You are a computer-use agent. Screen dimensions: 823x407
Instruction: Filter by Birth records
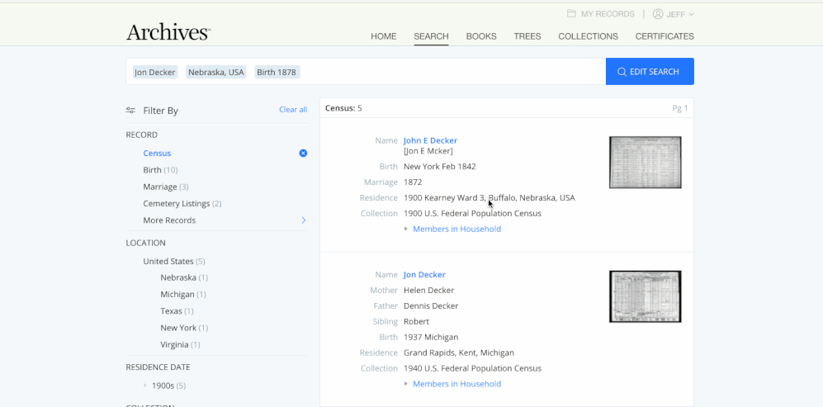click(x=160, y=170)
